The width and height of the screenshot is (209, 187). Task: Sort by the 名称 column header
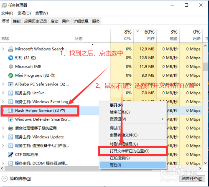pos(36,35)
